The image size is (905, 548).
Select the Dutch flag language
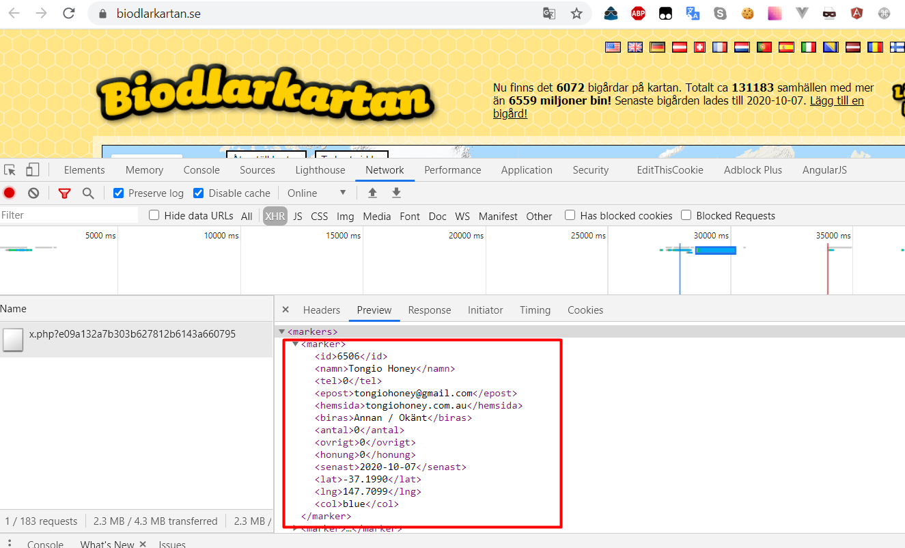(x=742, y=47)
